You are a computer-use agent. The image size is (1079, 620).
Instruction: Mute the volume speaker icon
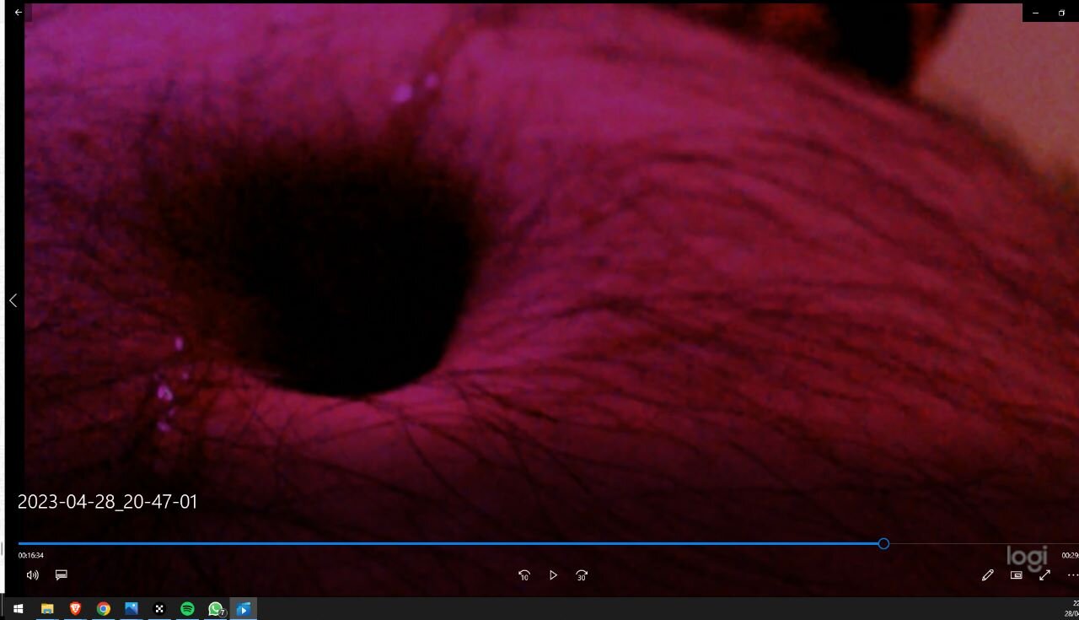click(x=32, y=575)
